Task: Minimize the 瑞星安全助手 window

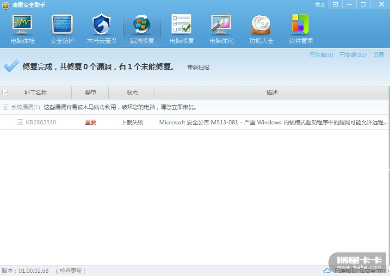Action: pos(349,5)
